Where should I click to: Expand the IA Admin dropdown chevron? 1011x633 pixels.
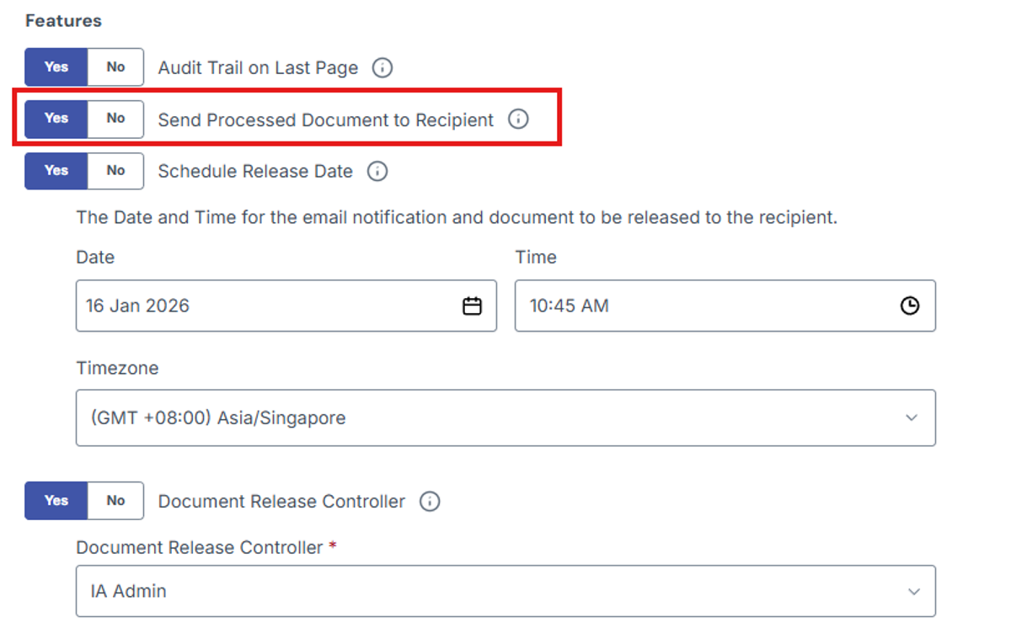point(914,592)
